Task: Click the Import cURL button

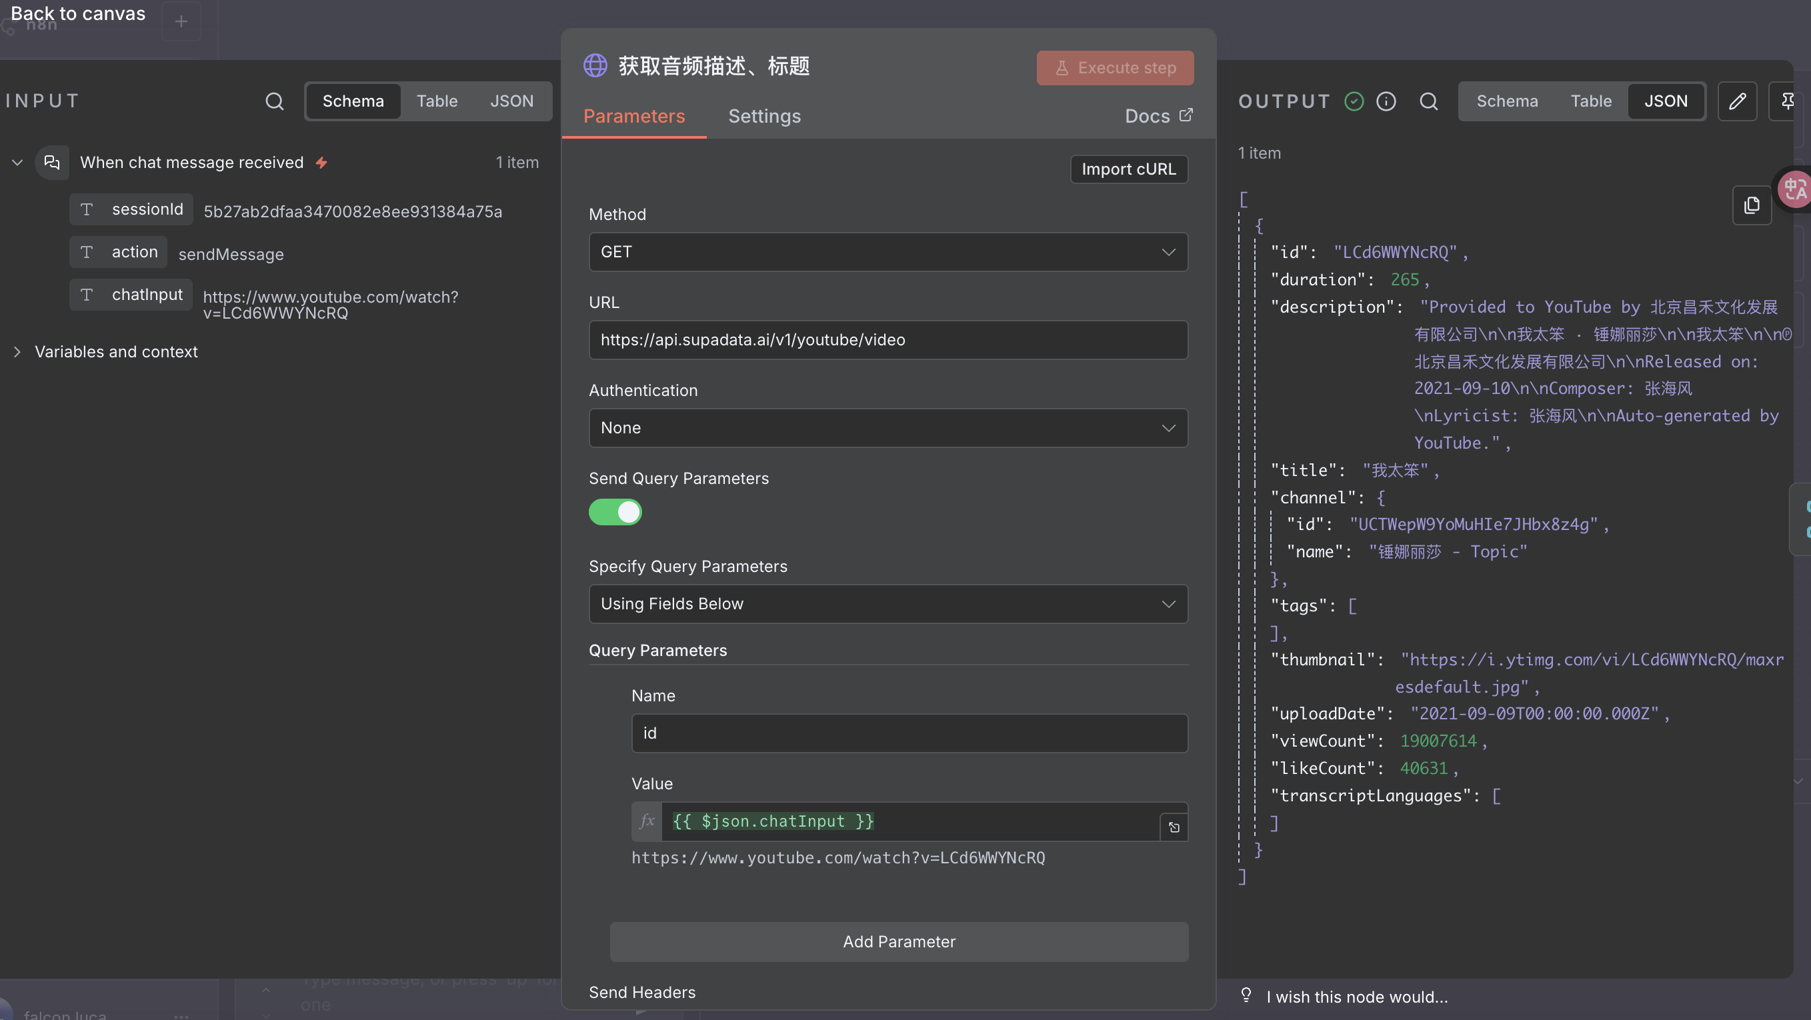Action: [x=1128, y=169]
